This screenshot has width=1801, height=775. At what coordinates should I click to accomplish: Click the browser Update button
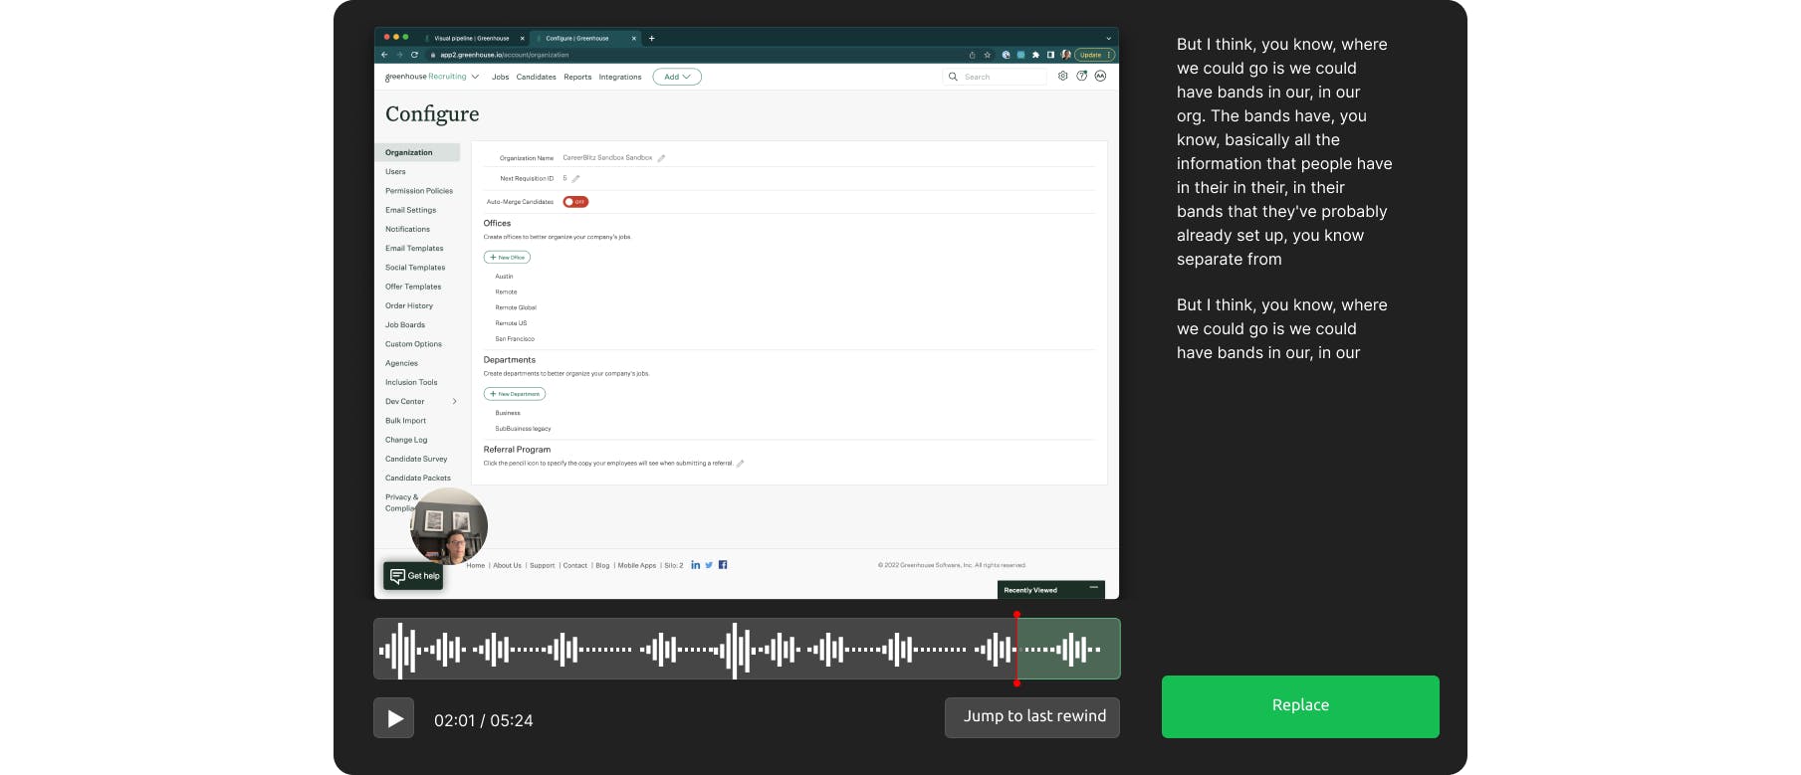(x=1095, y=55)
